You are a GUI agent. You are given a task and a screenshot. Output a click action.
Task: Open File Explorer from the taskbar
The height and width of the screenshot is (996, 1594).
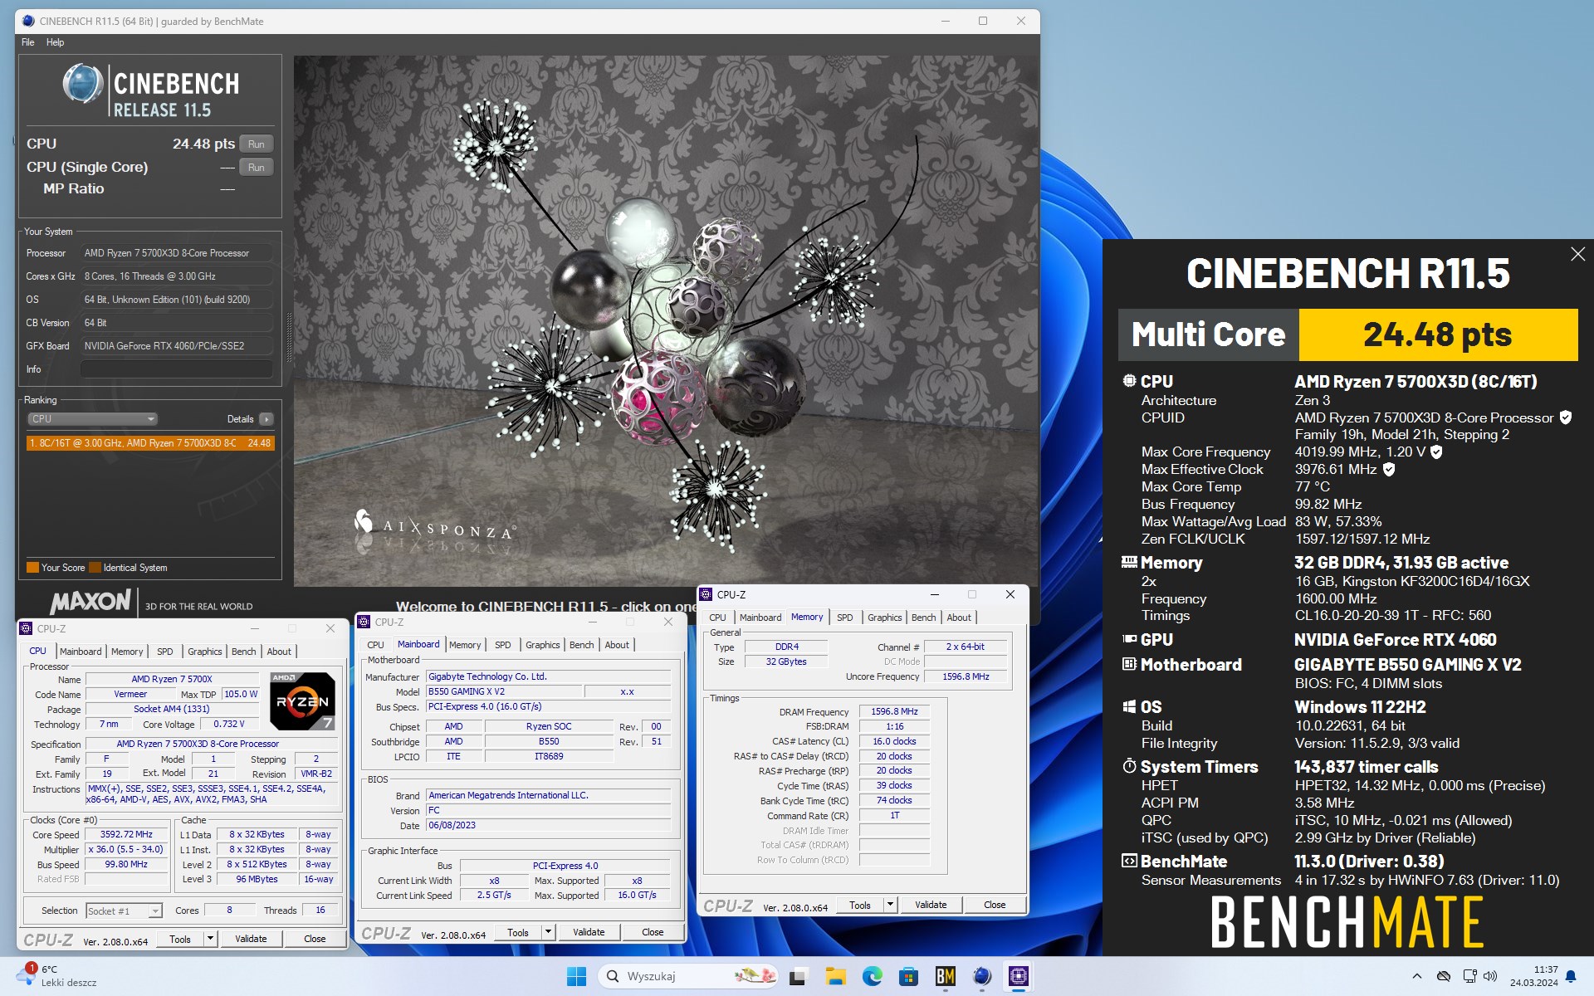[x=835, y=976]
